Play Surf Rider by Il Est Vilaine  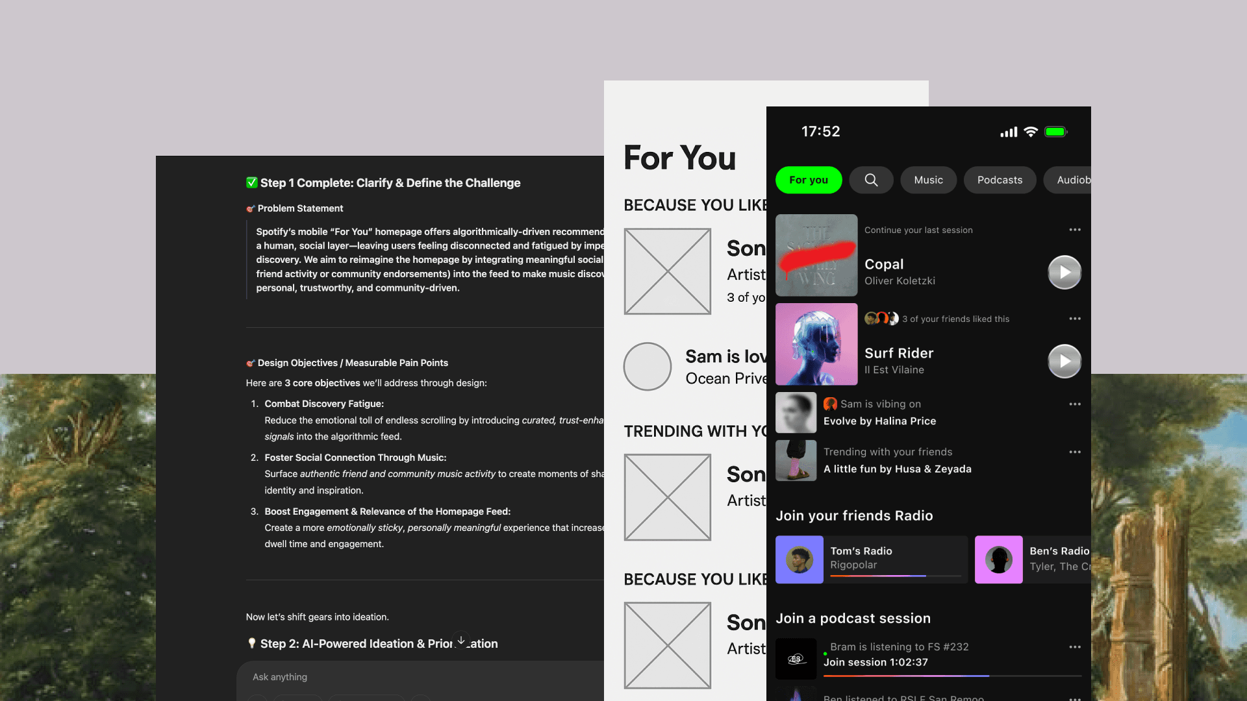(x=1064, y=361)
